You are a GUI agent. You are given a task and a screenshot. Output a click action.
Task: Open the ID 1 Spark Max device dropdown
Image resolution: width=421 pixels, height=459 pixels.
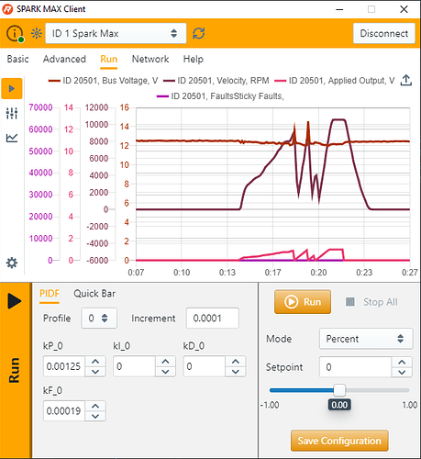[116, 33]
